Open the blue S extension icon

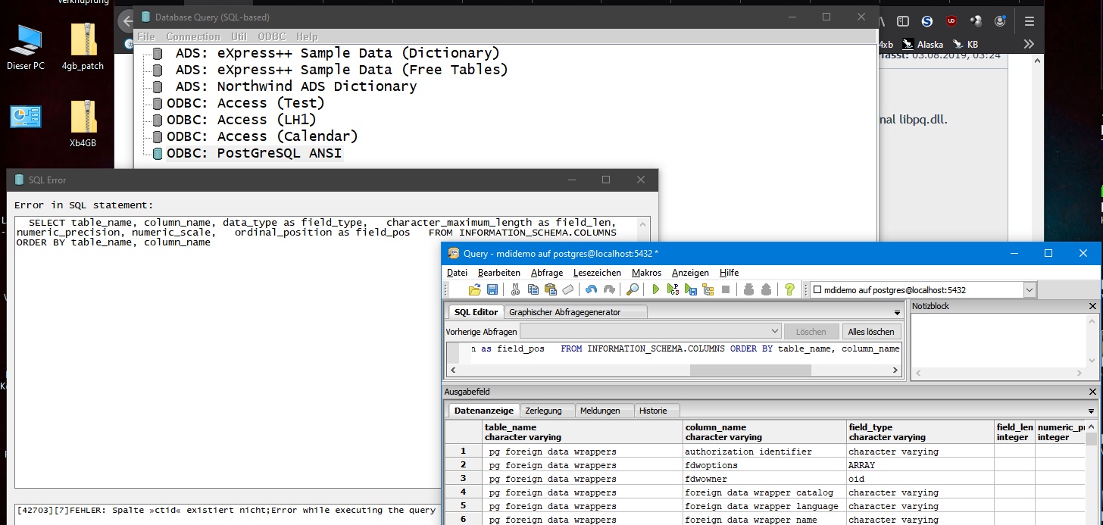(x=927, y=22)
